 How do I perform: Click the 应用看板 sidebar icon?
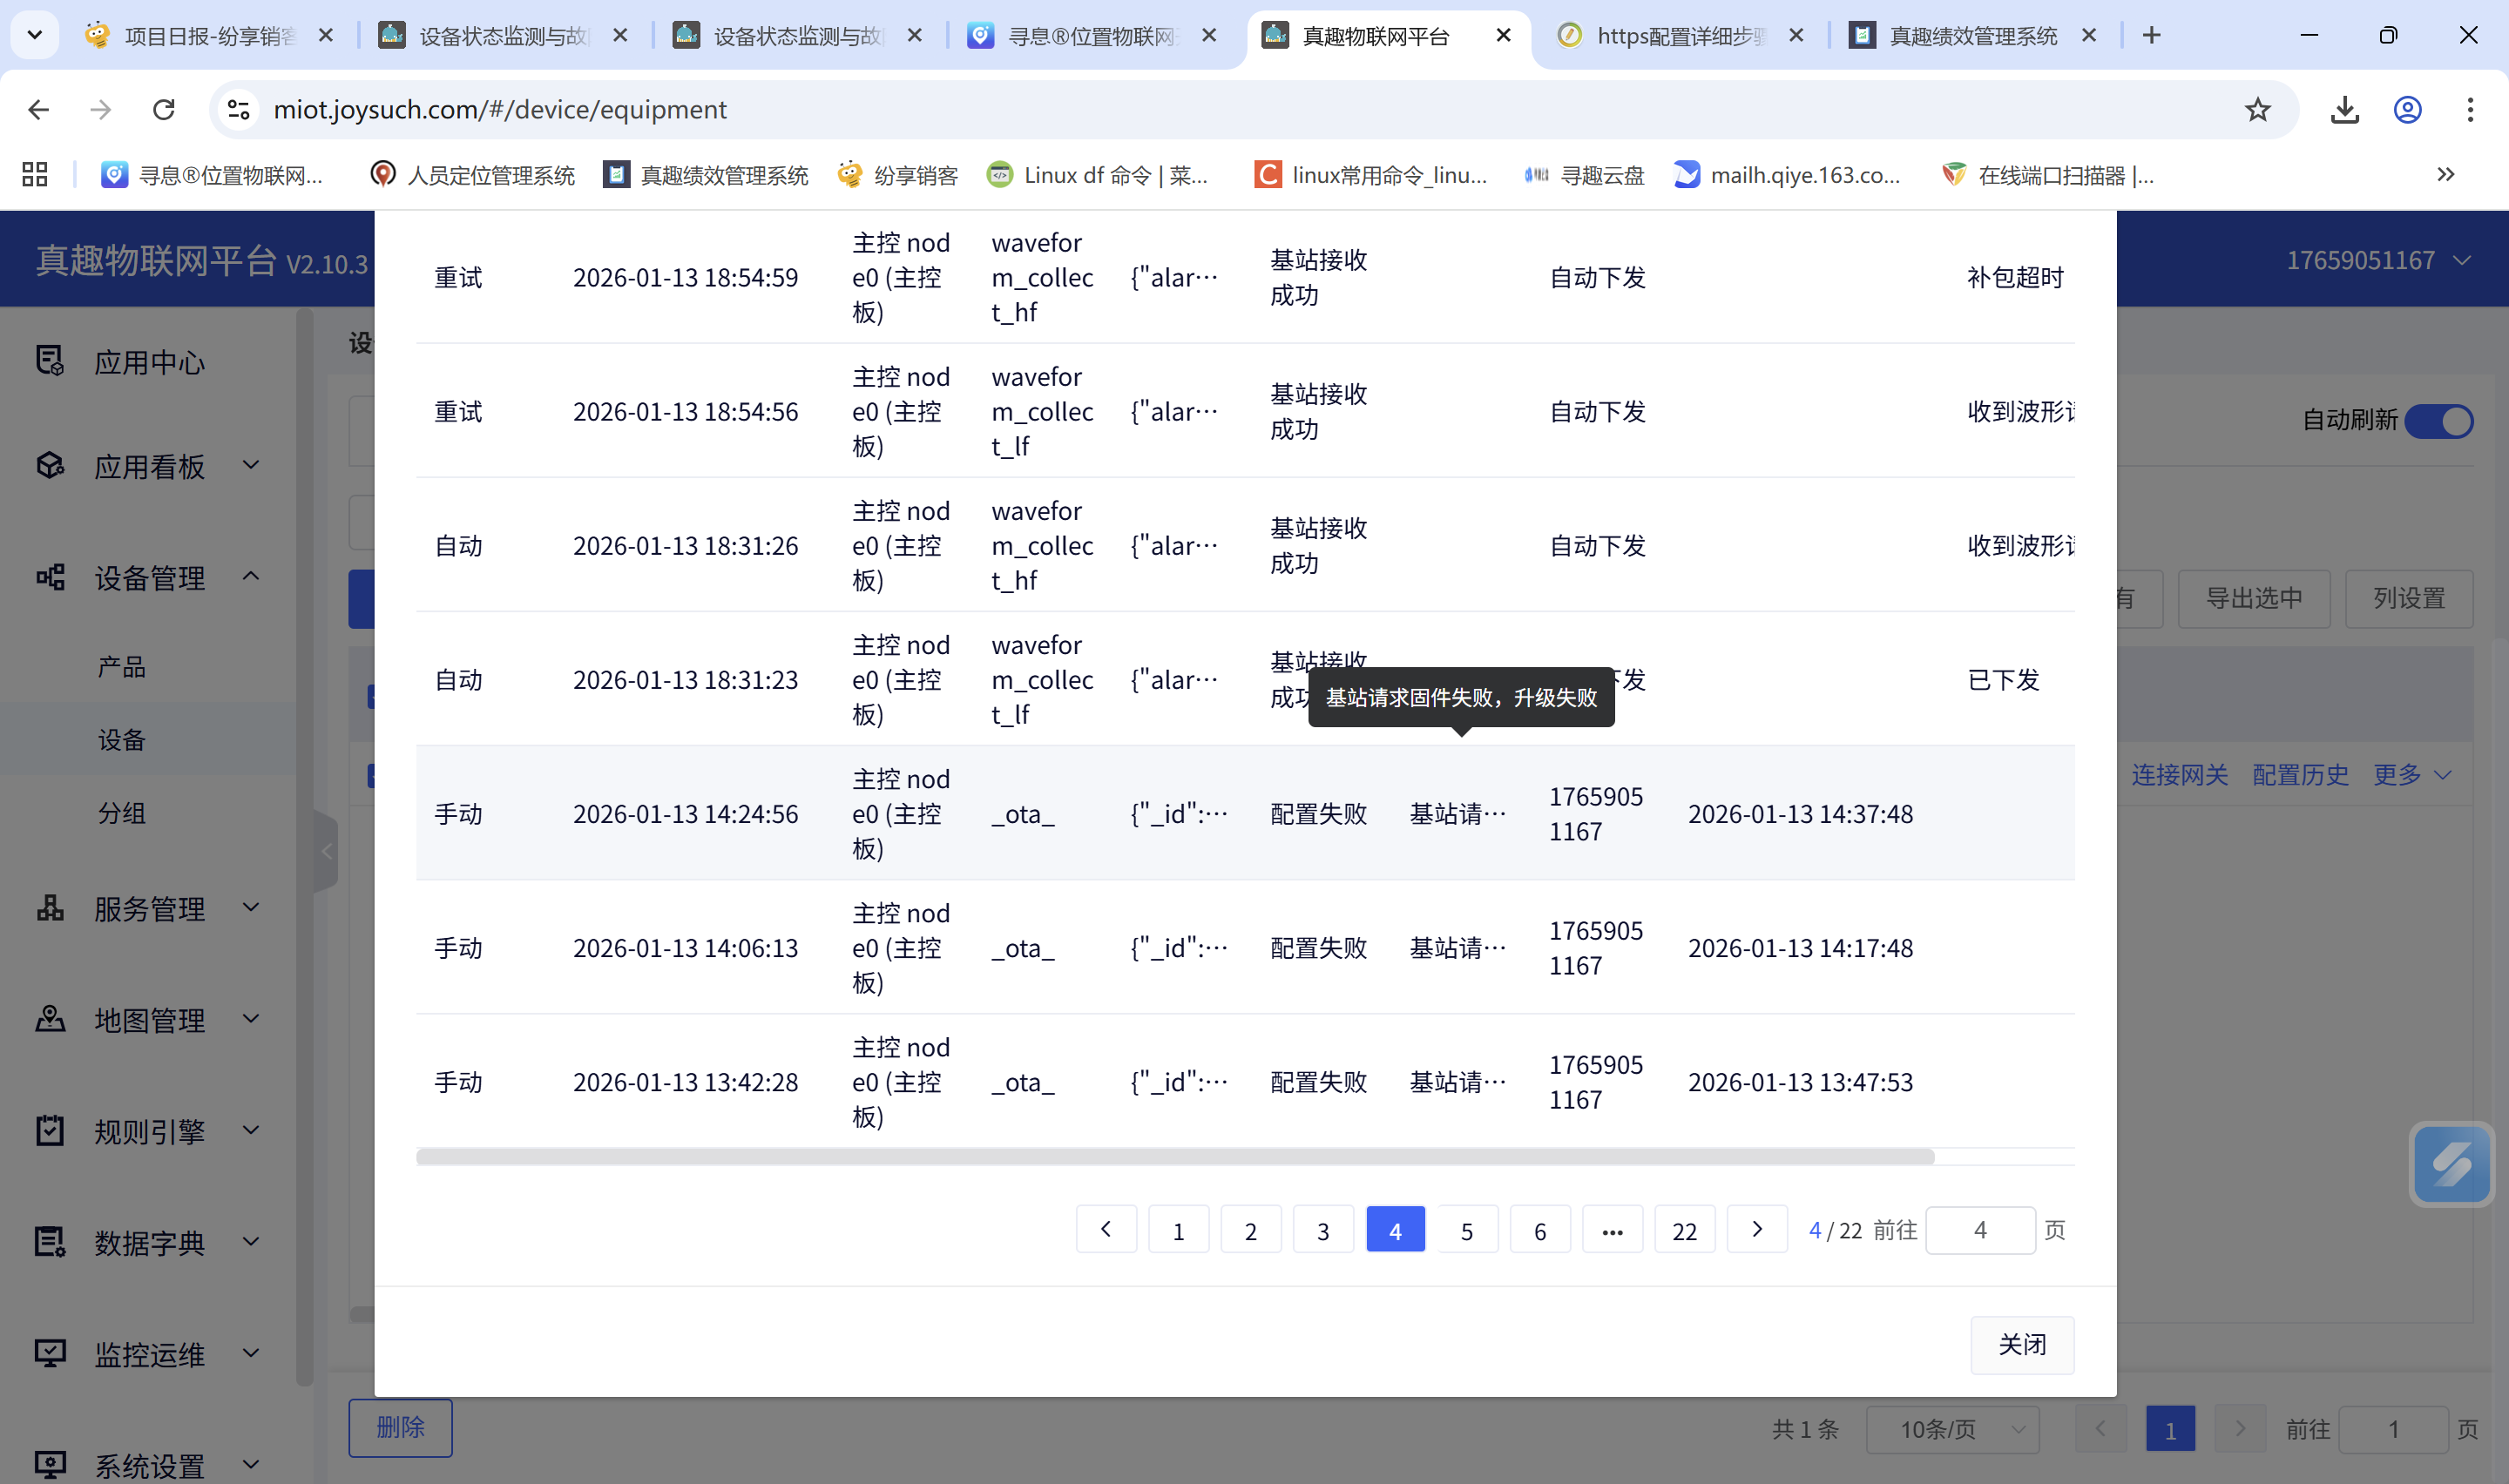[x=50, y=466]
